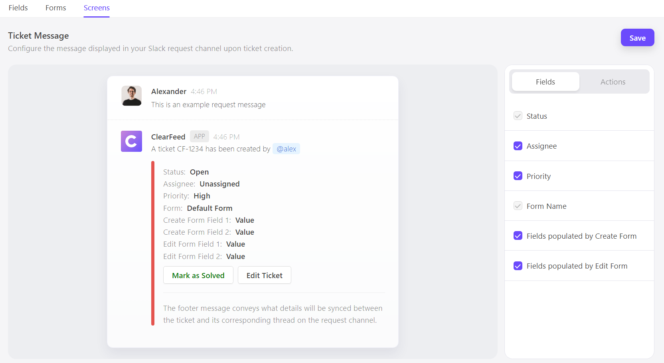This screenshot has height=363, width=664.
Task: Open the Forms top tab
Action: pyautogui.click(x=55, y=8)
